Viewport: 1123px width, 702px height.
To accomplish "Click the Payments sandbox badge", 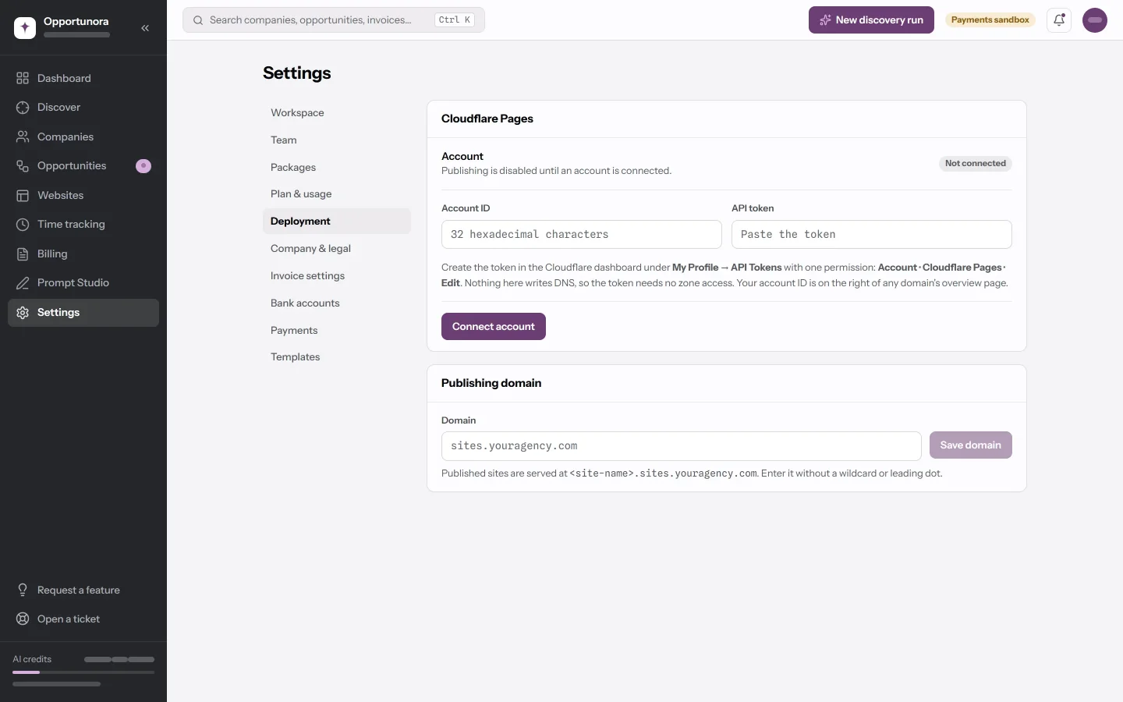I will 990,20.
